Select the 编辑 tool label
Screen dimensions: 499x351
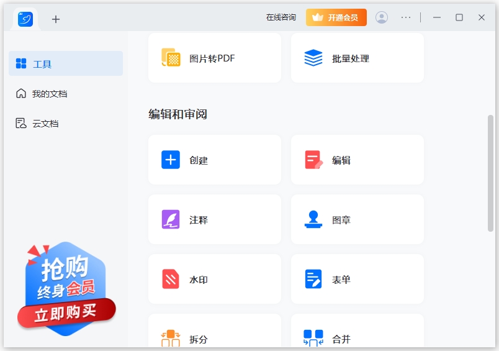pyautogui.click(x=341, y=160)
